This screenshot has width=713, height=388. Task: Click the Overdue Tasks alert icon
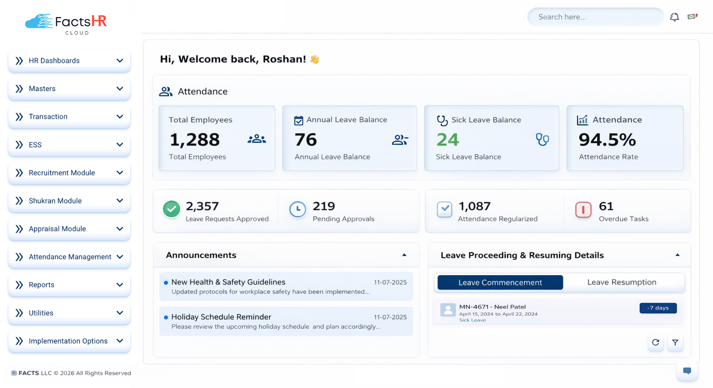[583, 210]
